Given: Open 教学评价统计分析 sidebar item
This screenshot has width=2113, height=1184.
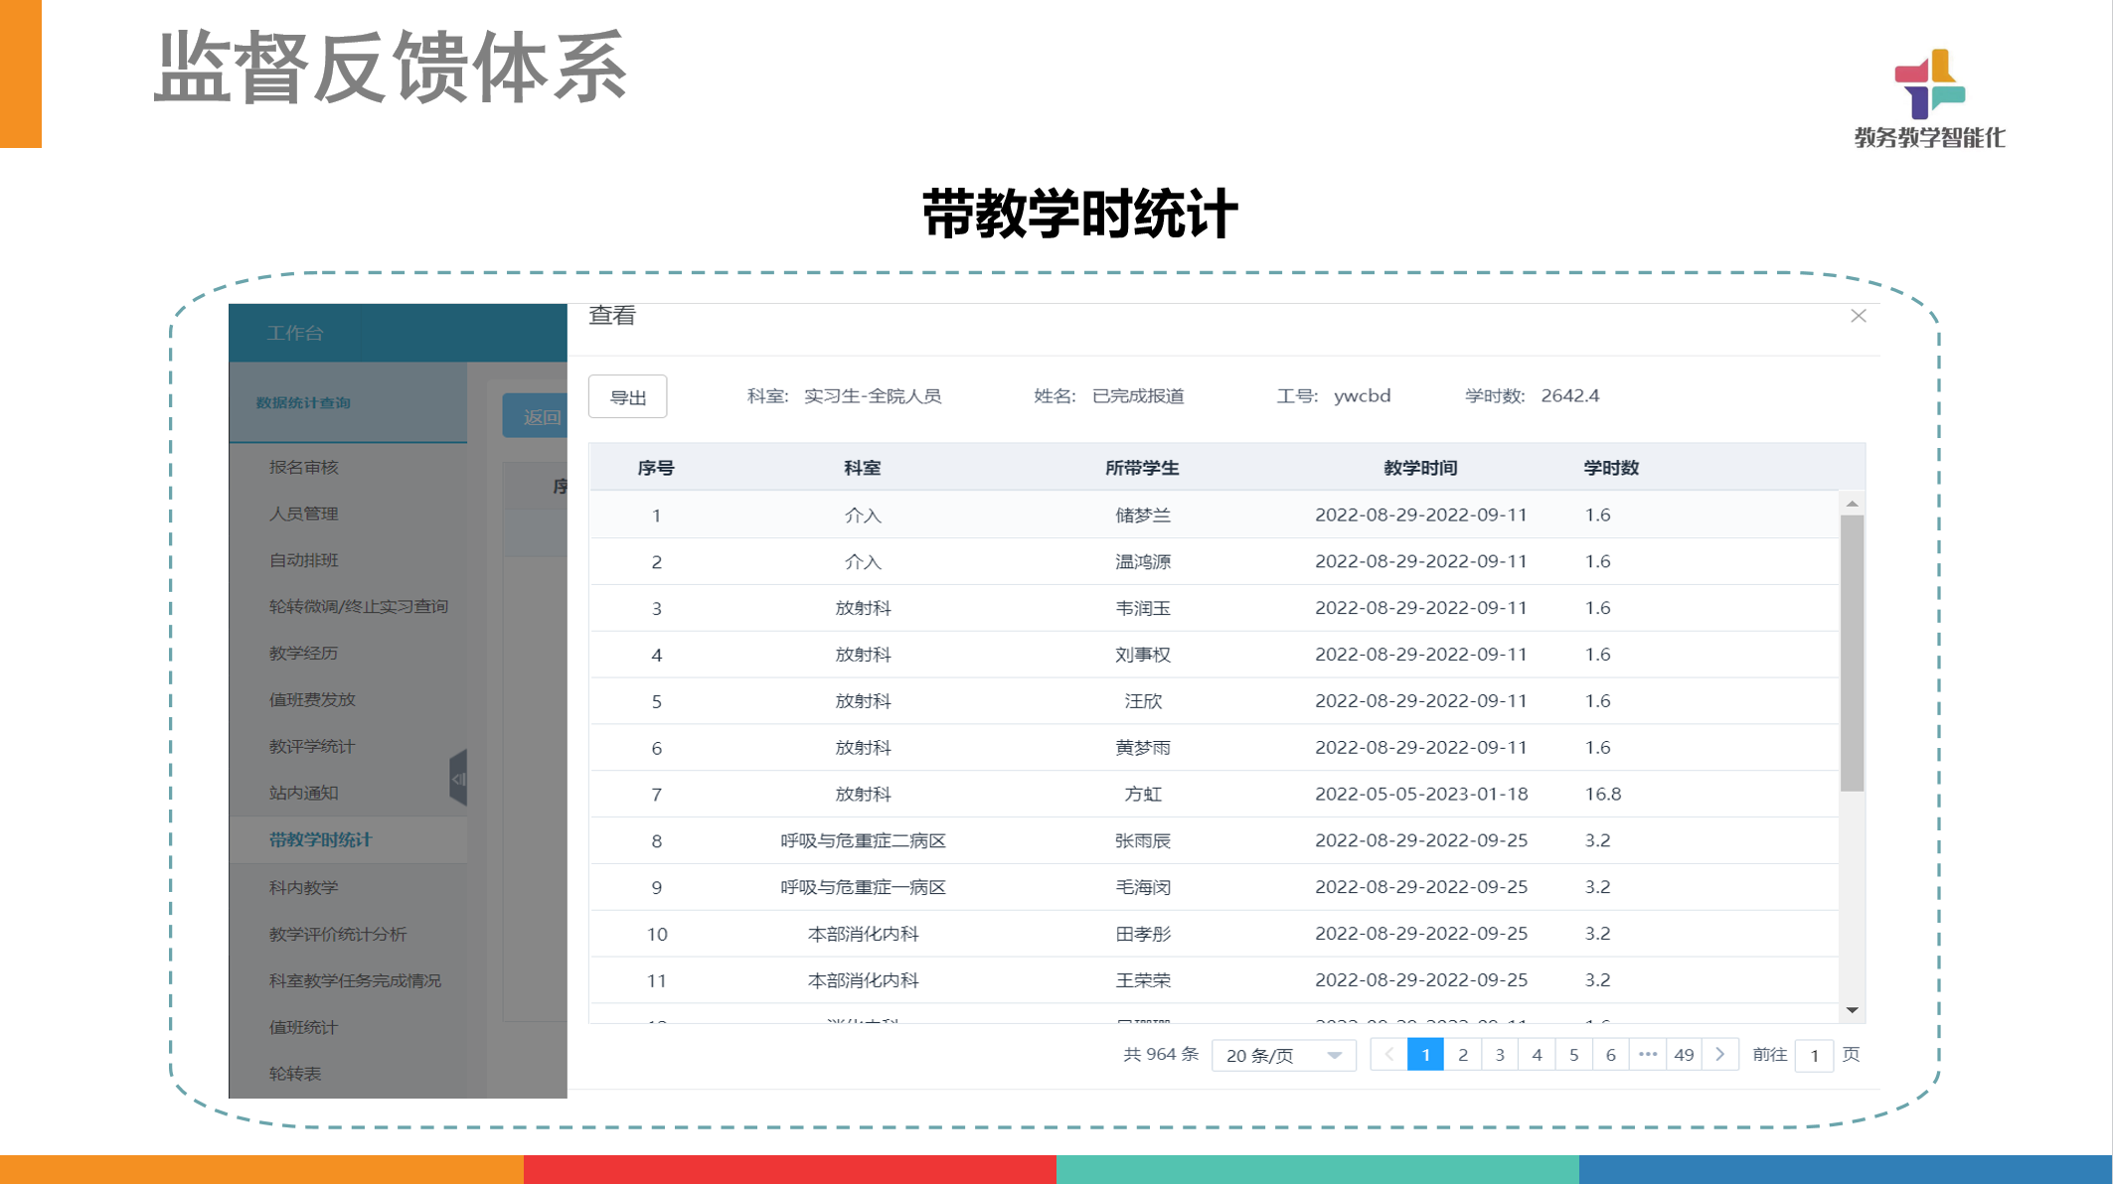Looking at the screenshot, I should click(x=338, y=934).
